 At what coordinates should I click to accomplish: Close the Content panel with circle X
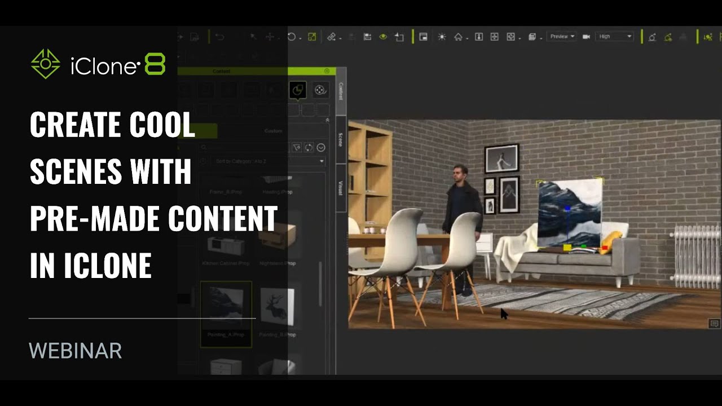tap(327, 71)
